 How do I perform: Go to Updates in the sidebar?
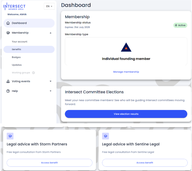(17, 65)
